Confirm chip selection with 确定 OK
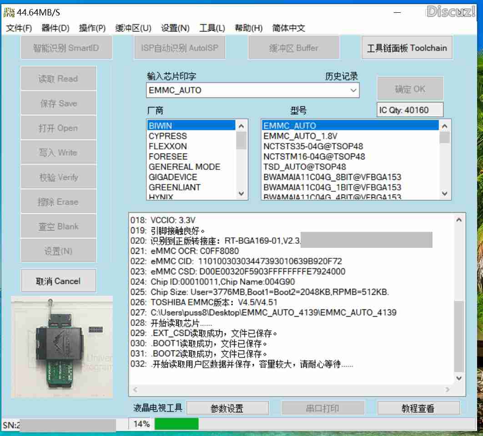This screenshot has width=483, height=436. click(x=410, y=88)
